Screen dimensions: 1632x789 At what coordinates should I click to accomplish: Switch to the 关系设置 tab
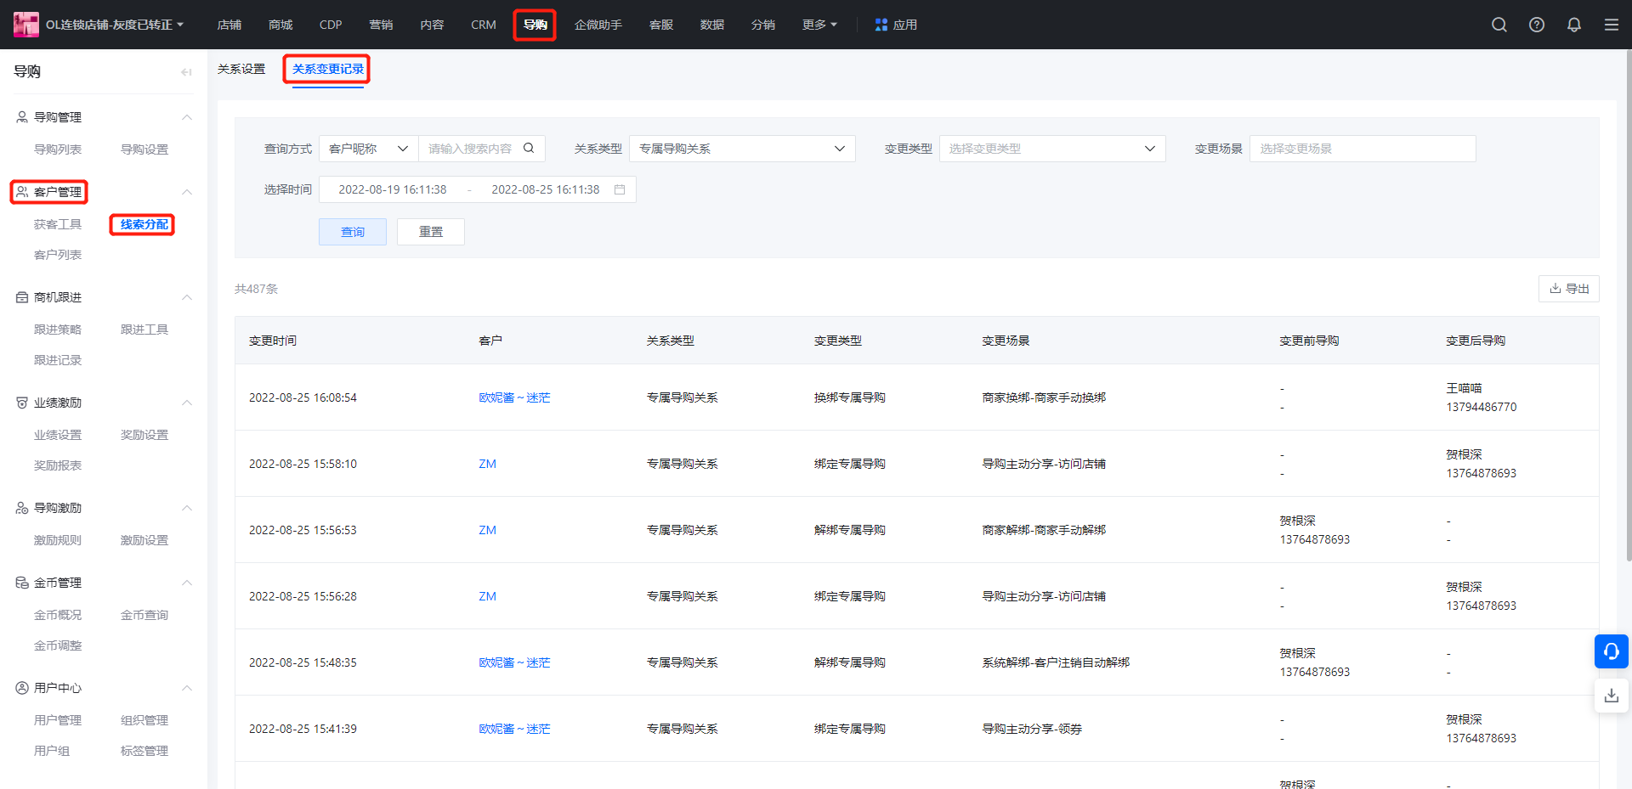click(241, 69)
